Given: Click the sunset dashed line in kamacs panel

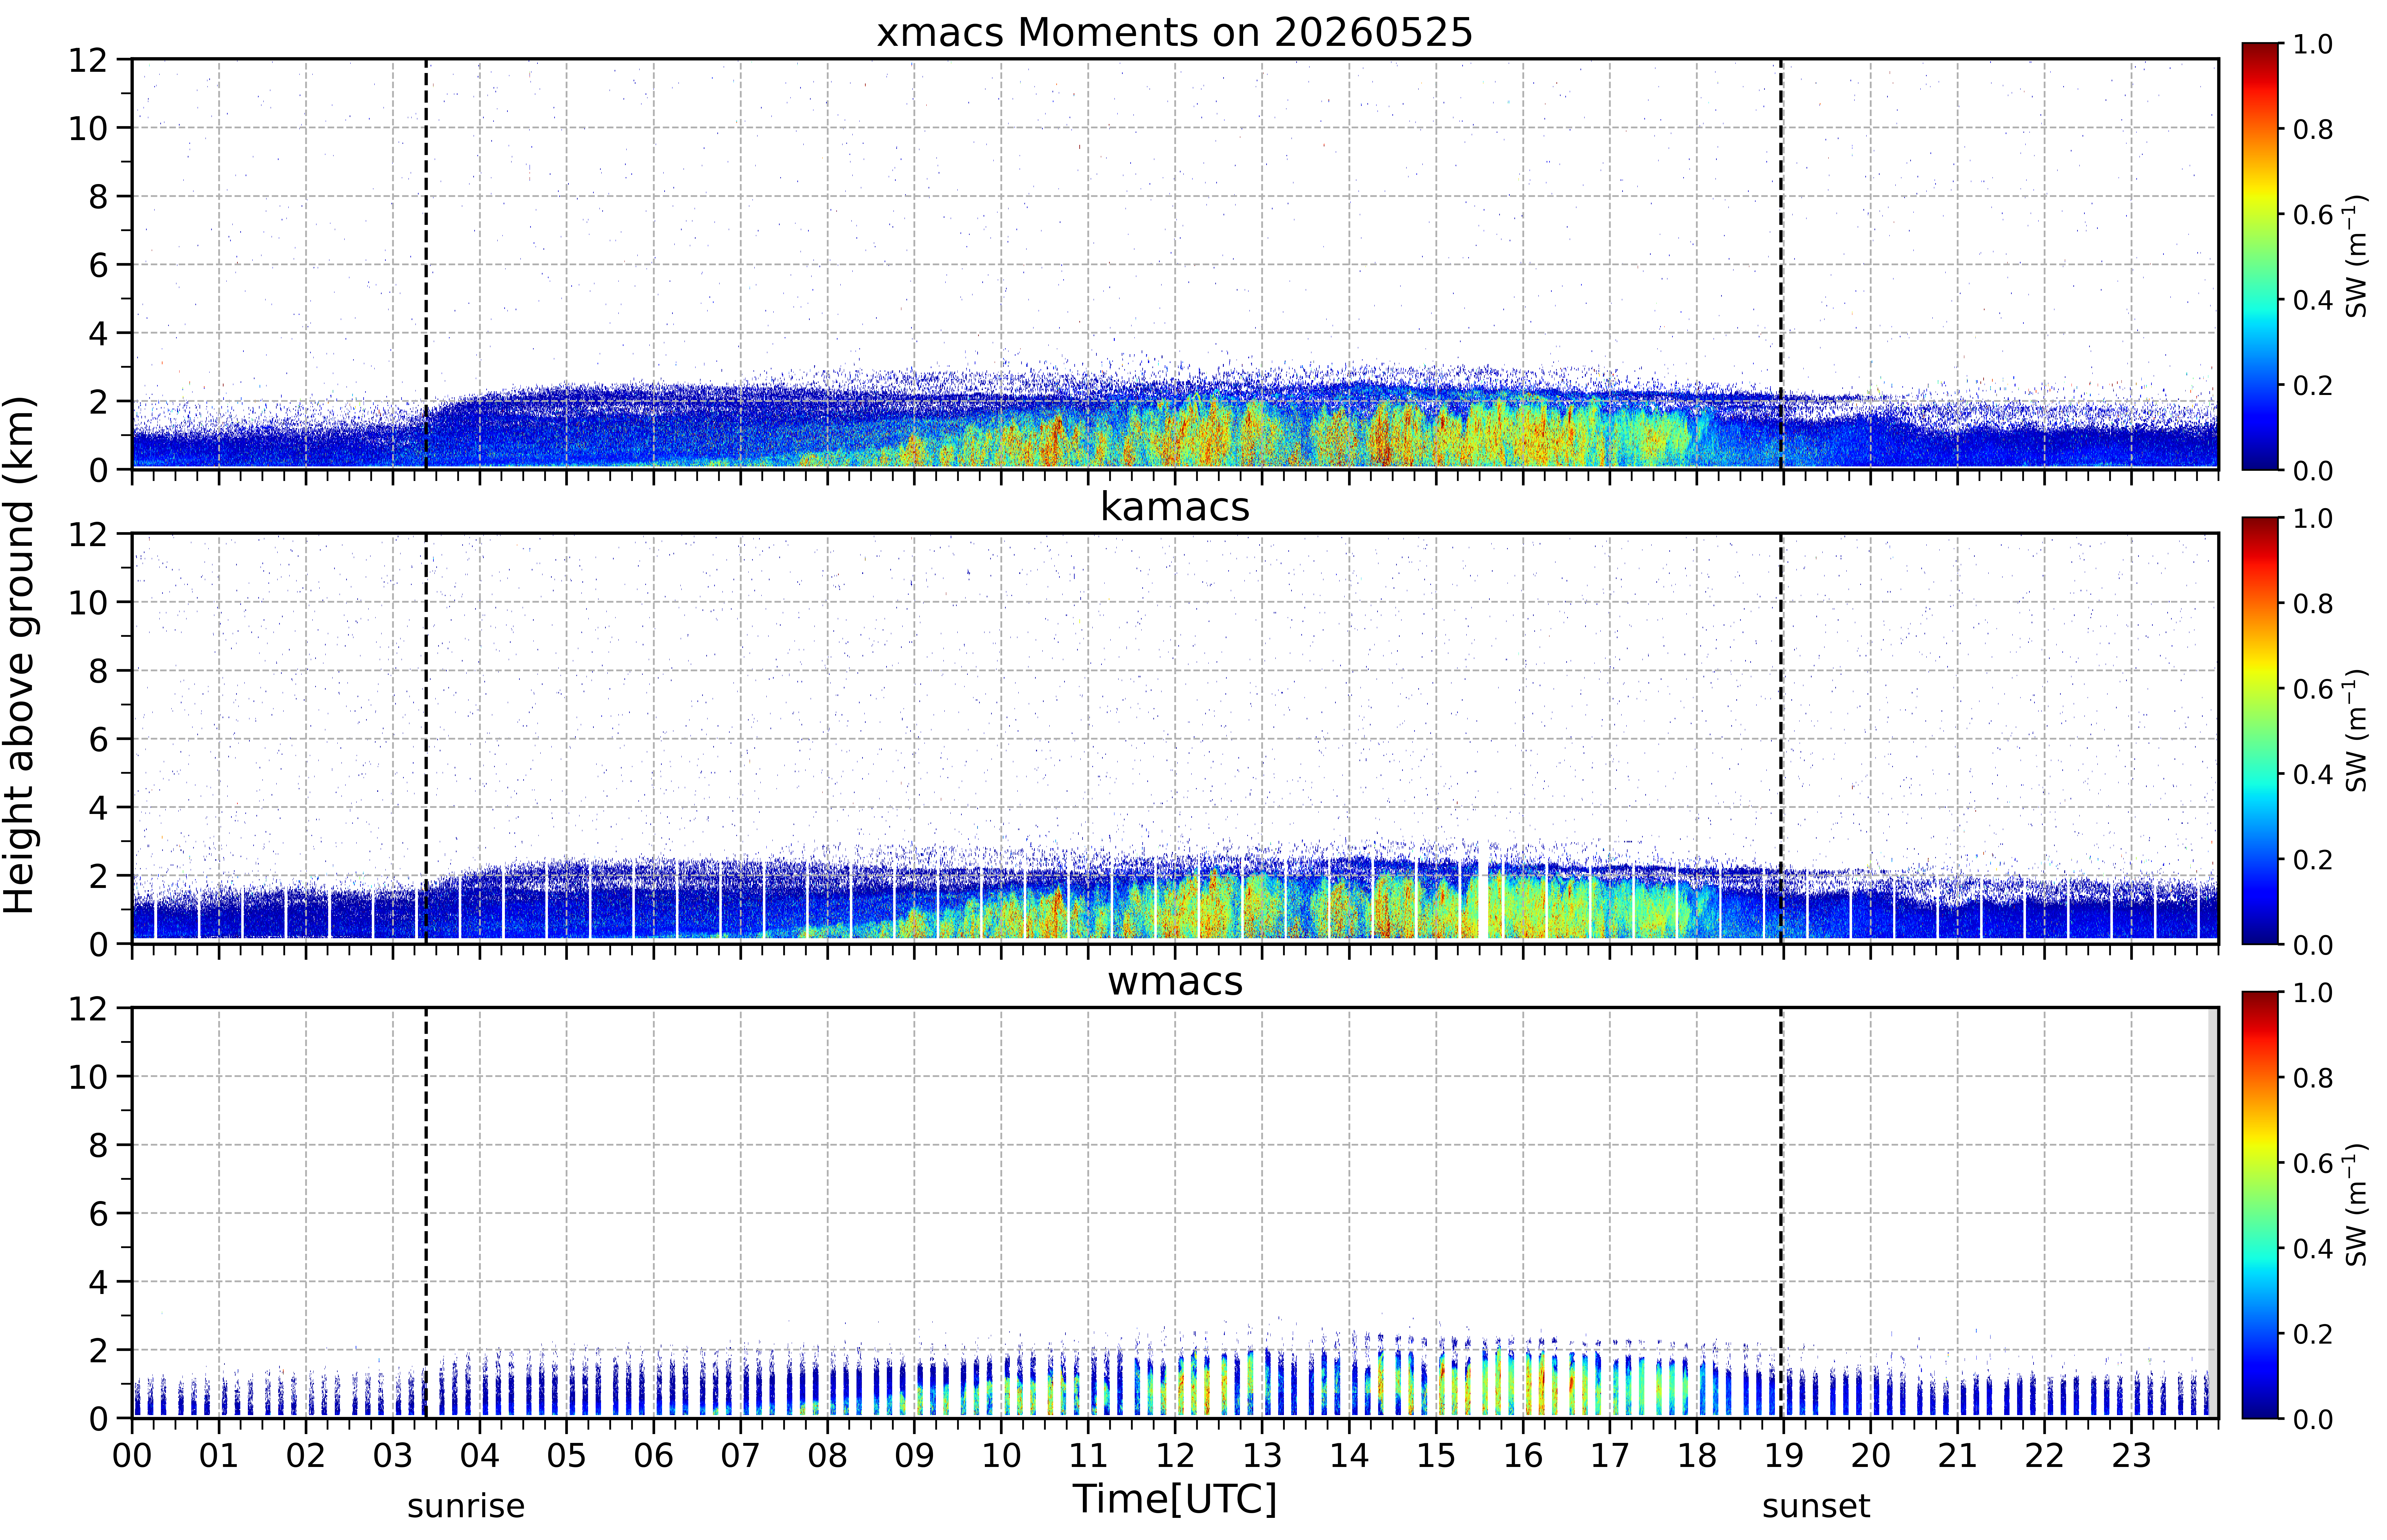Looking at the screenshot, I should [1781, 738].
